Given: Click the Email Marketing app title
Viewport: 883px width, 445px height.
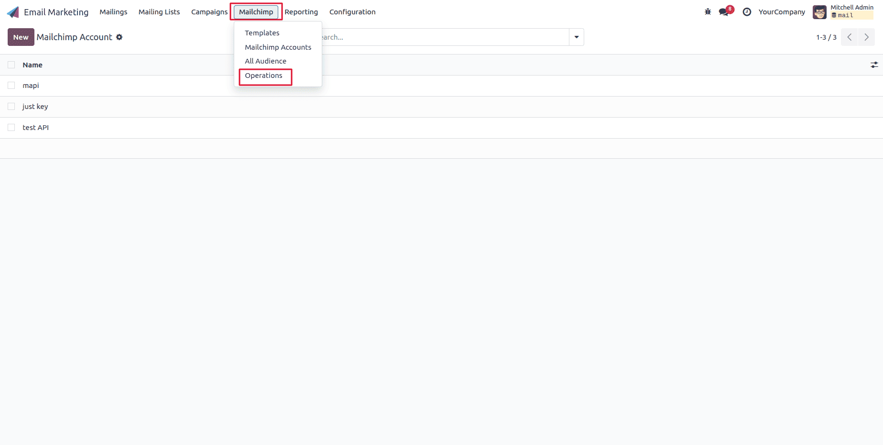Looking at the screenshot, I should coord(56,12).
